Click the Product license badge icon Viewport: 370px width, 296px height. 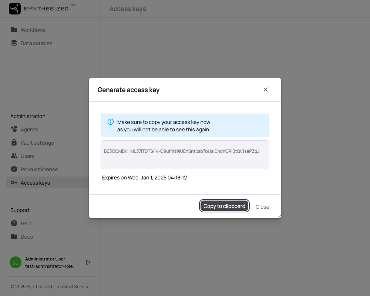14,169
